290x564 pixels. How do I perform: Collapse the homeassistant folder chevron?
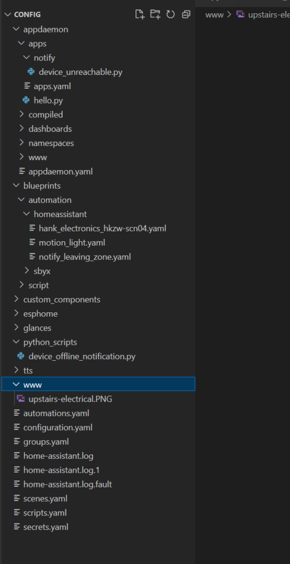point(26,214)
